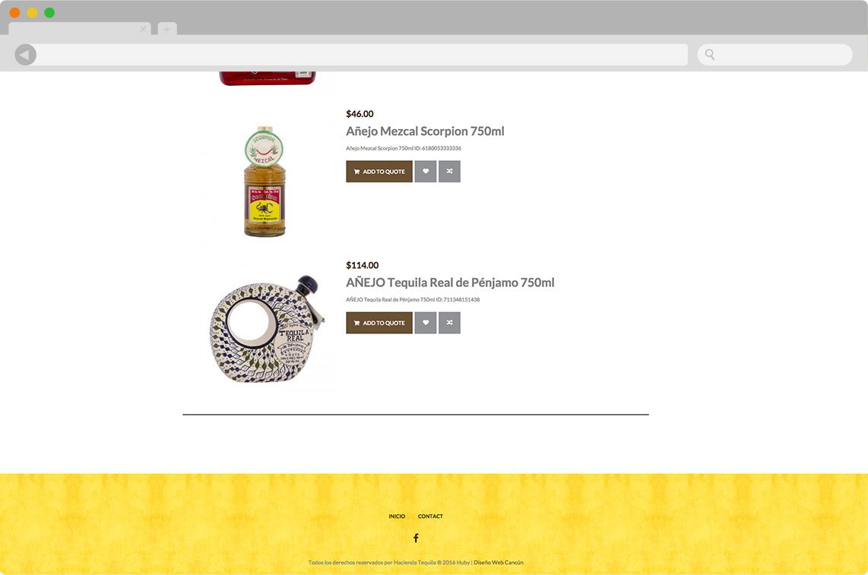Click the search magnifier icon
The height and width of the screenshot is (575, 868).
pos(710,54)
